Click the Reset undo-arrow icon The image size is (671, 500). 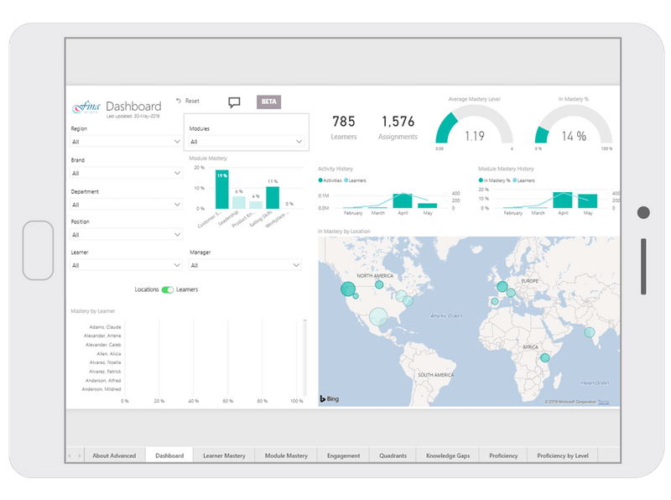[178, 101]
